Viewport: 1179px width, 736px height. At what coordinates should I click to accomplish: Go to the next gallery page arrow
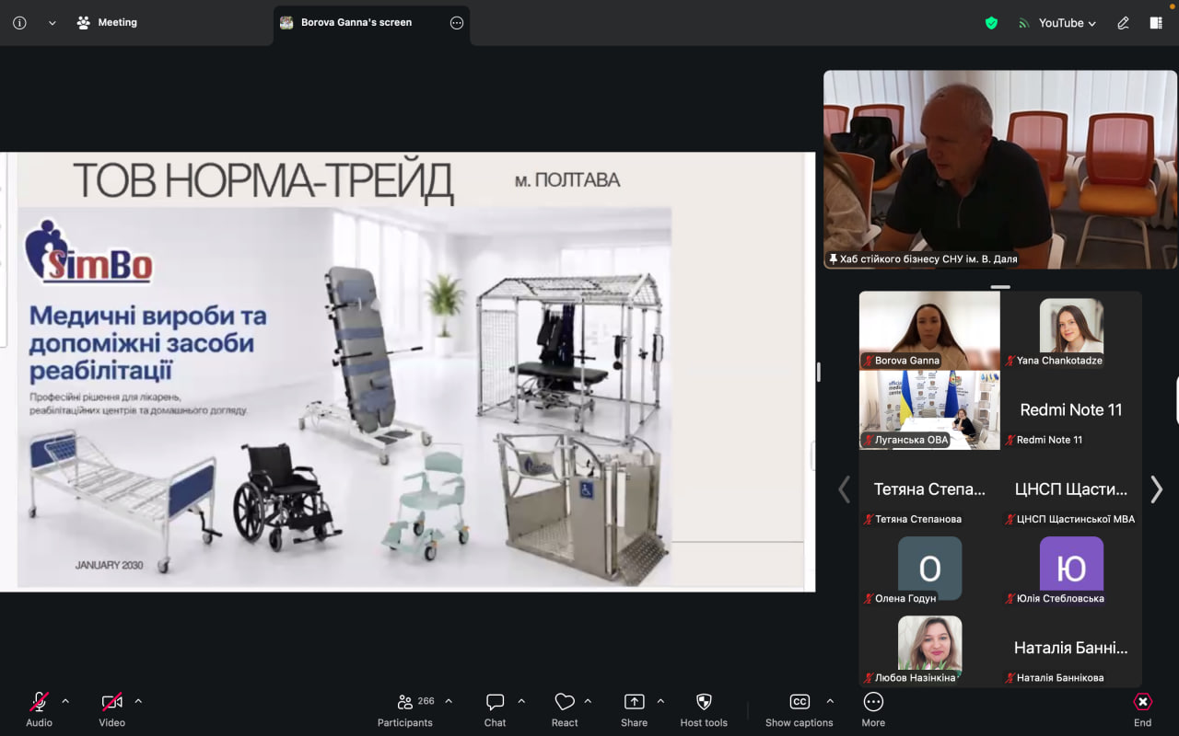coord(1157,489)
